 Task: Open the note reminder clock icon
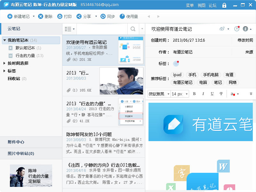point(237,29)
